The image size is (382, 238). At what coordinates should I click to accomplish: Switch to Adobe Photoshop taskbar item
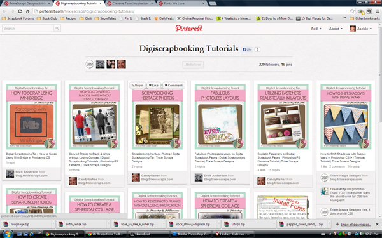tap(191, 234)
